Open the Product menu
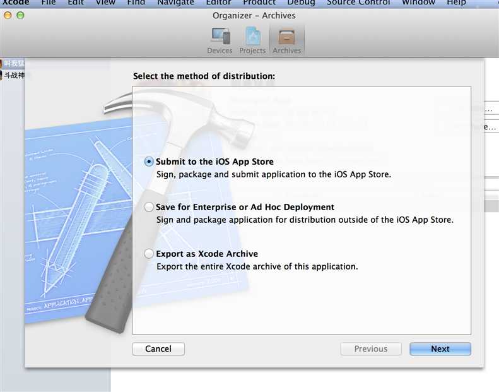The image size is (499, 392). tap(259, 3)
